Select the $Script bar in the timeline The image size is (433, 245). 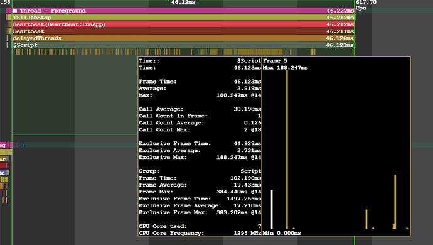[183, 45]
